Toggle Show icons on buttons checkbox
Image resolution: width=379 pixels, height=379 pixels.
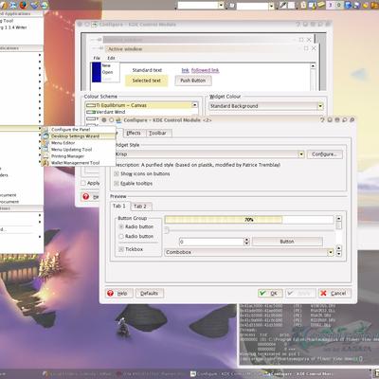pyautogui.click(x=117, y=173)
